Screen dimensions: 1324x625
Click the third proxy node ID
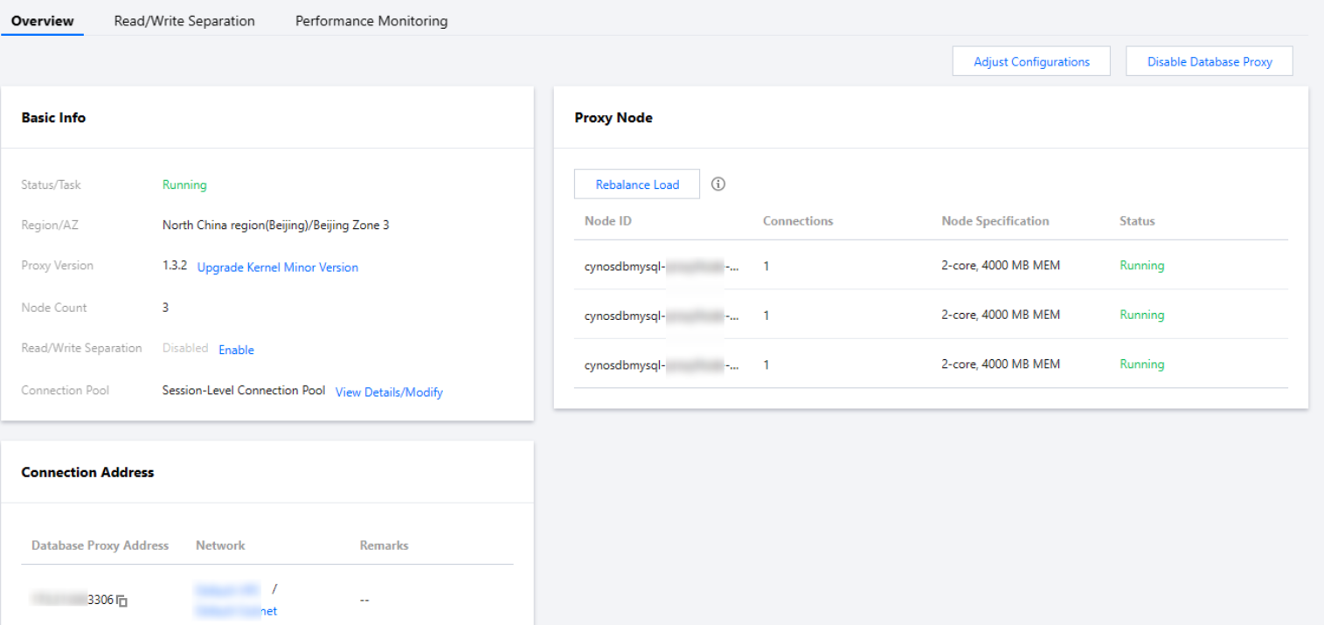(x=662, y=365)
